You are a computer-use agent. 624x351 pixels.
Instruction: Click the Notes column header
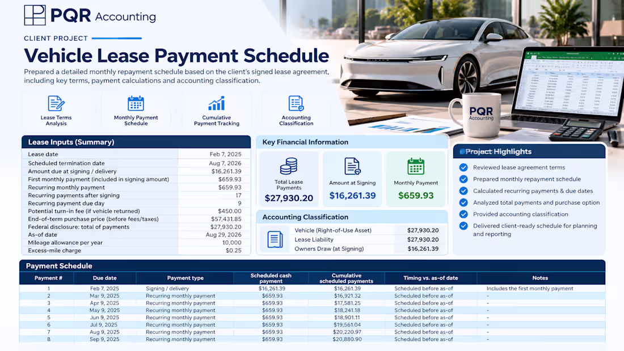click(540, 278)
